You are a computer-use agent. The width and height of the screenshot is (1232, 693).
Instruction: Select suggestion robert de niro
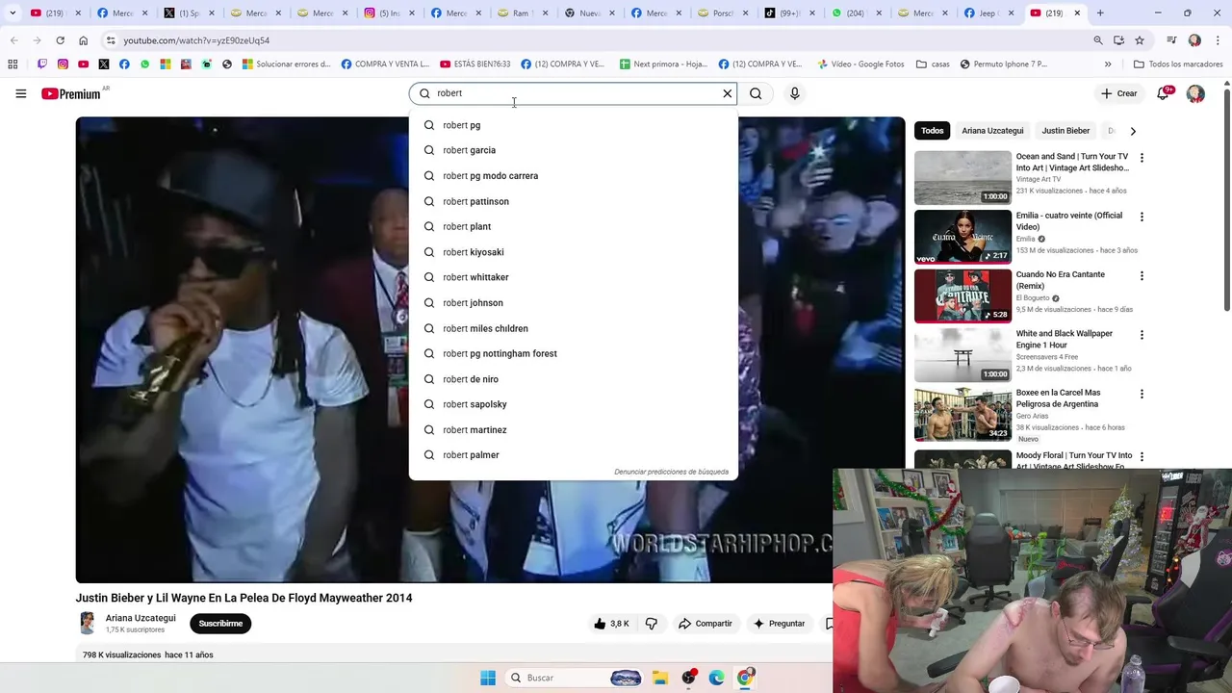click(574, 379)
